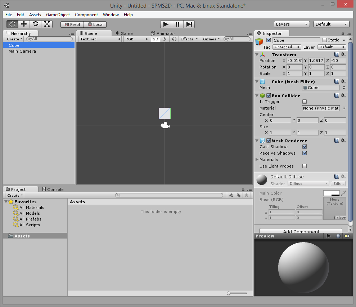The height and width of the screenshot is (307, 356).
Task: Switch to the Game tab
Action: click(x=124, y=33)
